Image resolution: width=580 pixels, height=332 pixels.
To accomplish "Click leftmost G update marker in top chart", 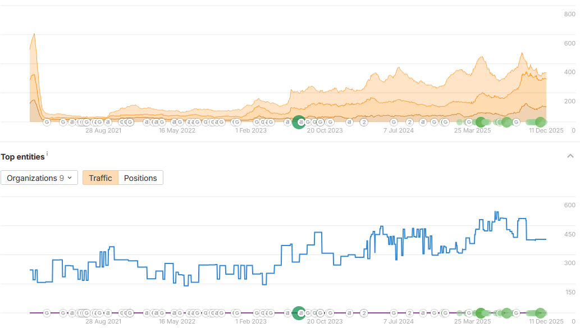I will 47,122.
